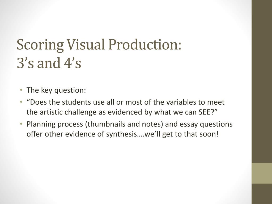Viewport: 272px width, 204px height.
Task: Click the bullet dot before 'Planning process'
Action: pos(21,124)
